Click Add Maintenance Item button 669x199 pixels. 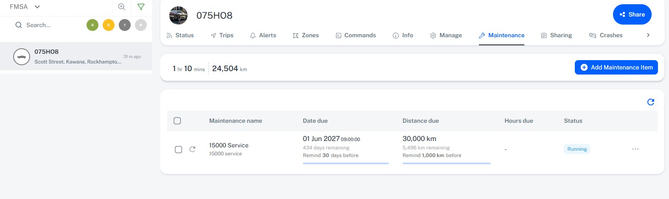(616, 67)
